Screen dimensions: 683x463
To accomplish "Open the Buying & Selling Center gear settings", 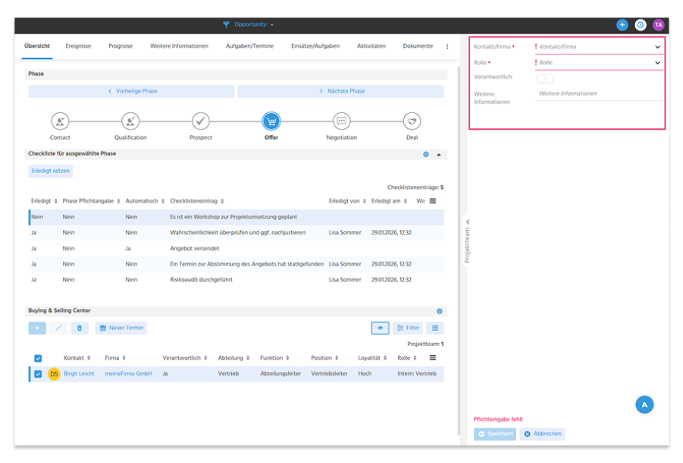I will (x=440, y=311).
